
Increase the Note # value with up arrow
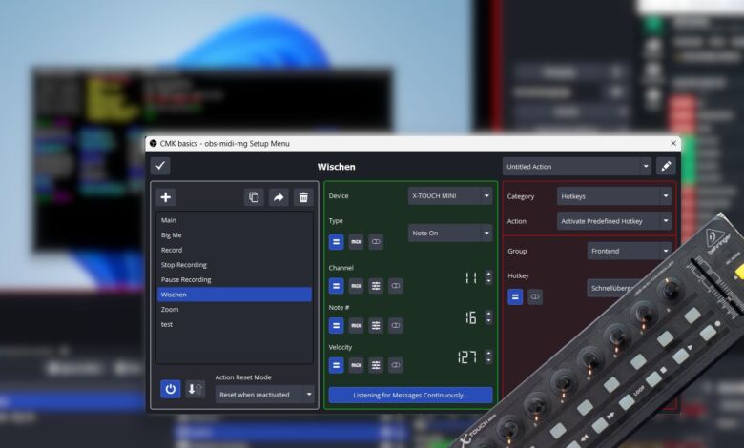(488, 314)
